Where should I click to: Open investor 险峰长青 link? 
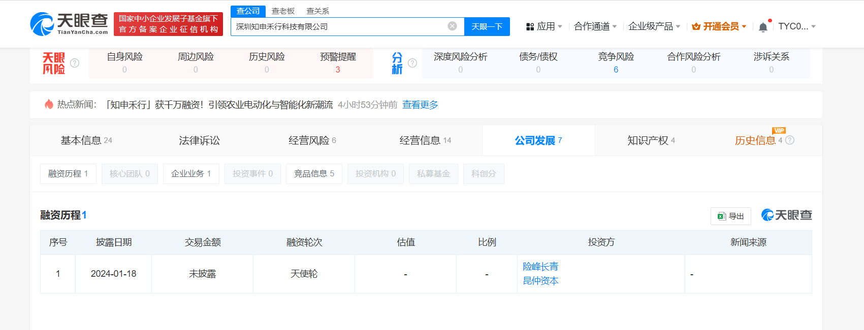click(x=540, y=267)
